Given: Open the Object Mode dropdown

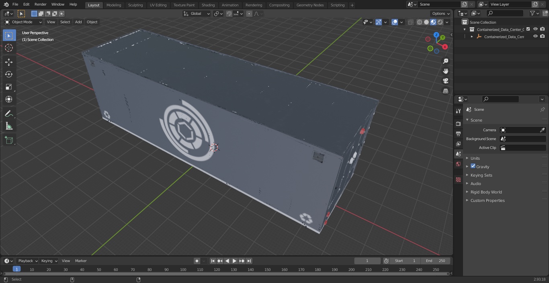Looking at the screenshot, I should tap(23, 22).
